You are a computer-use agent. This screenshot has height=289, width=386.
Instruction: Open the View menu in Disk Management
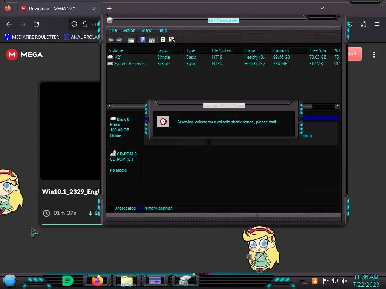pyautogui.click(x=147, y=30)
